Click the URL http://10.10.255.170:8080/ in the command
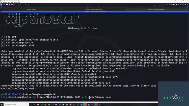The width and height of the screenshot is (189, 106). tap(55, 97)
